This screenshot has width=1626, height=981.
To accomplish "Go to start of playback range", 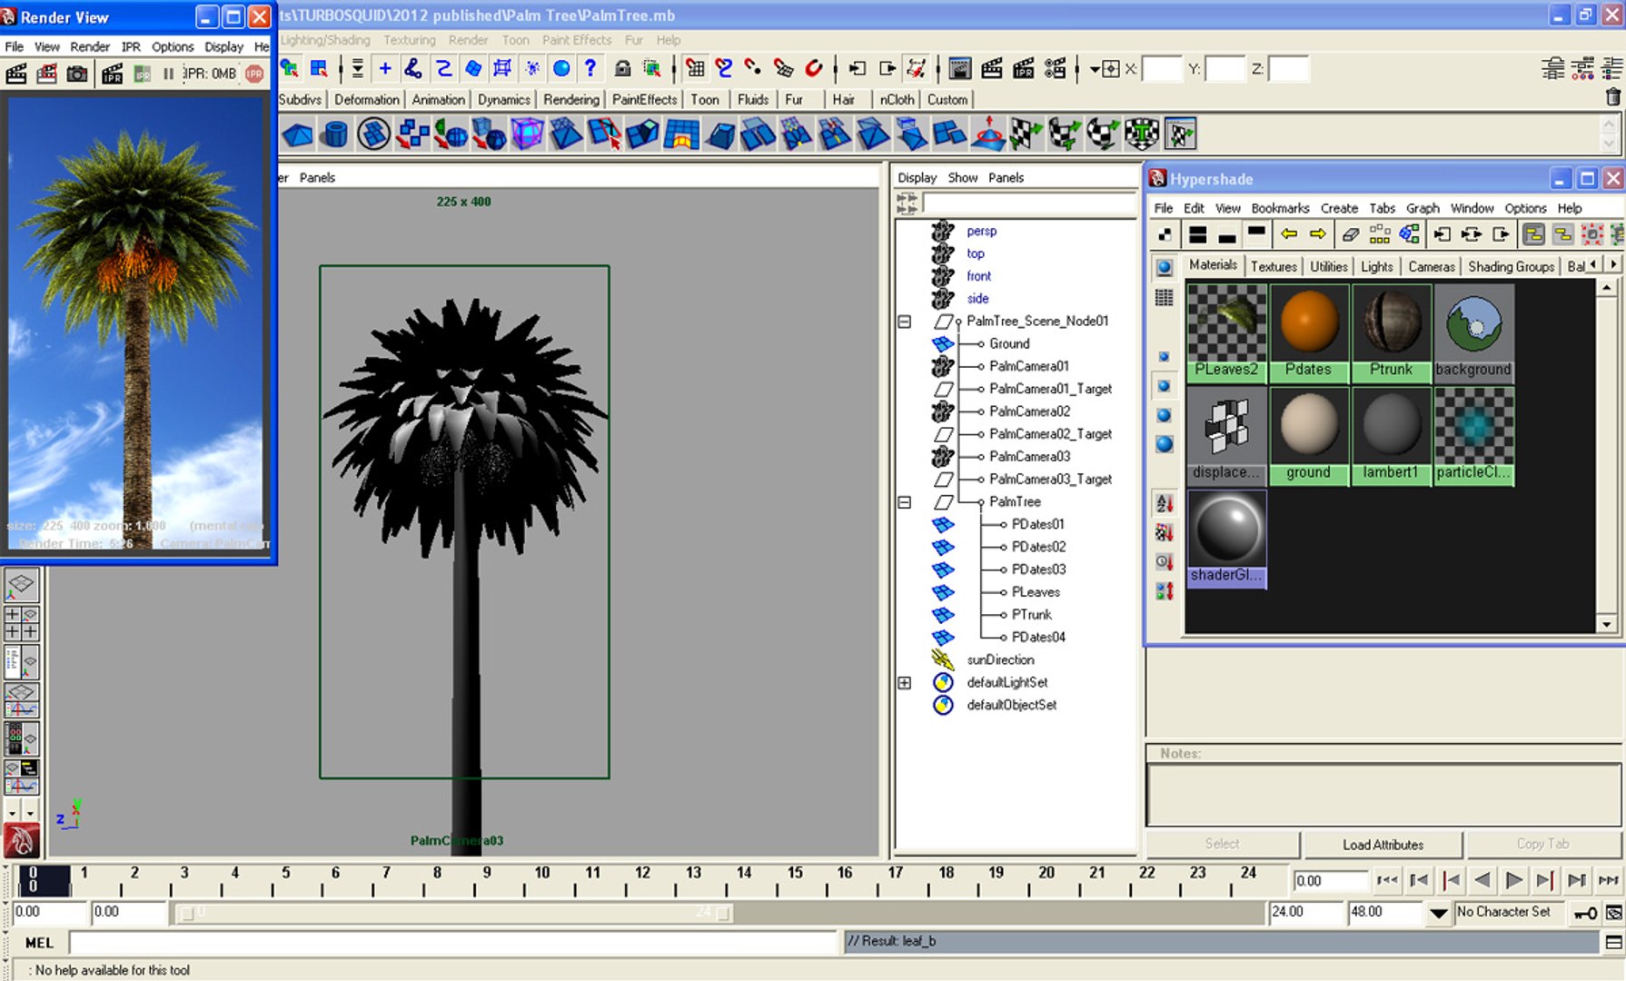I will (1386, 880).
